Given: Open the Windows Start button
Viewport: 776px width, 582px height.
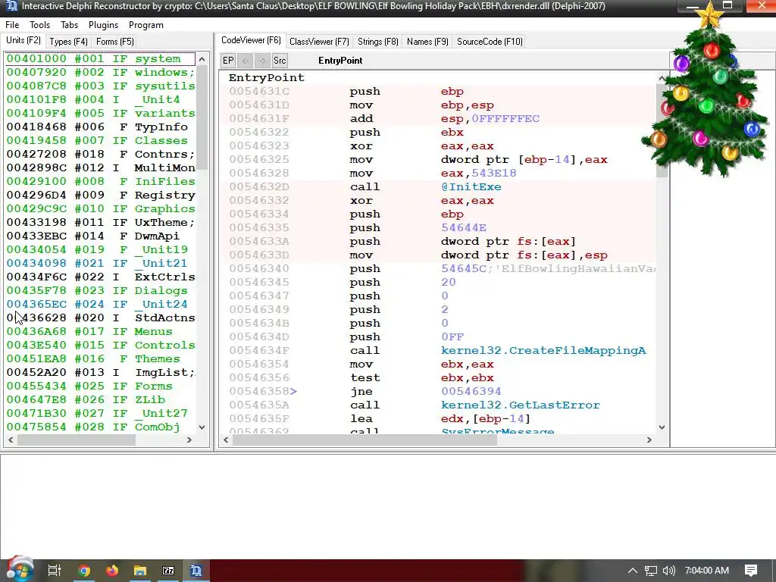Looking at the screenshot, I should tap(19, 570).
